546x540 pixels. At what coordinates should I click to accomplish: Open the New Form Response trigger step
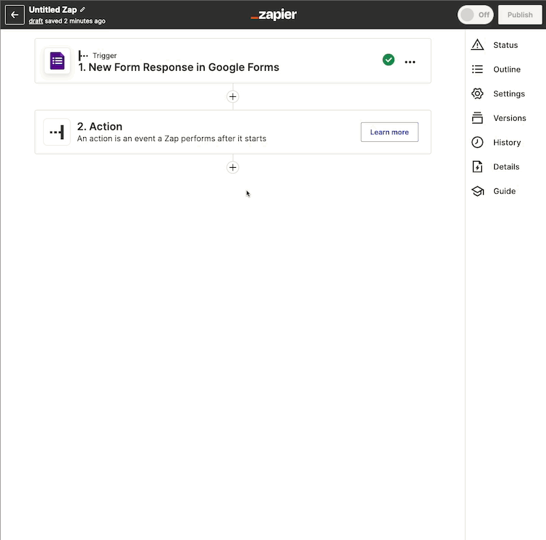(233, 61)
